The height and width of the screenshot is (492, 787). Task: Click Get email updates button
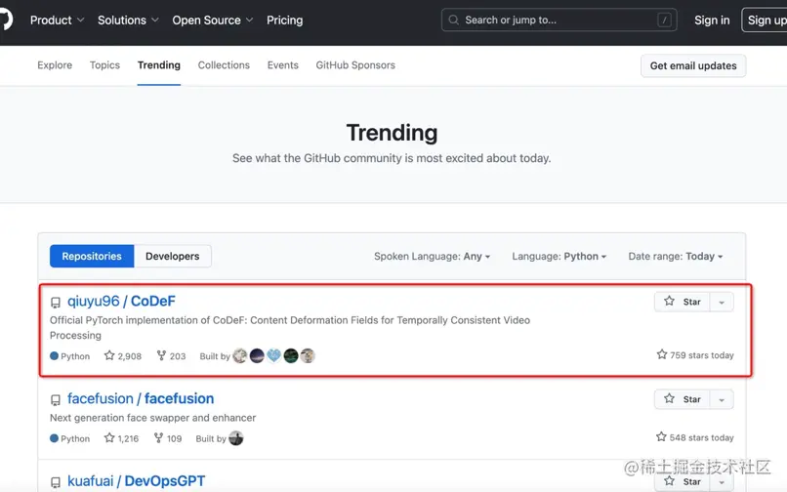point(693,65)
